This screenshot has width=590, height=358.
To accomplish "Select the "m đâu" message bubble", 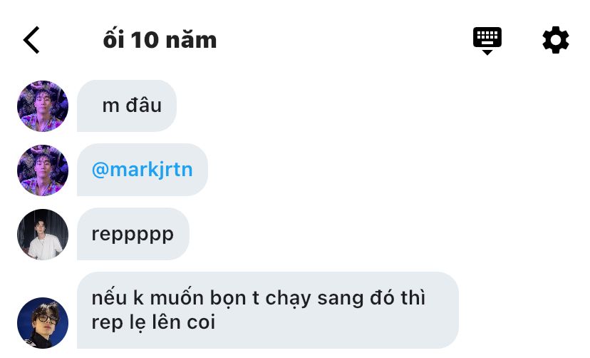I will click(x=127, y=106).
